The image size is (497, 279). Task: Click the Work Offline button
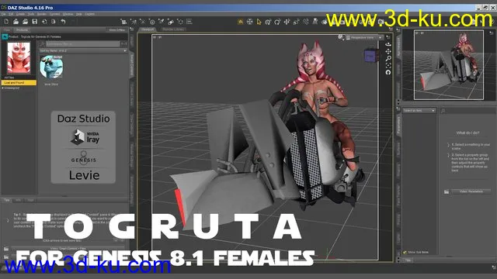[x=117, y=29]
